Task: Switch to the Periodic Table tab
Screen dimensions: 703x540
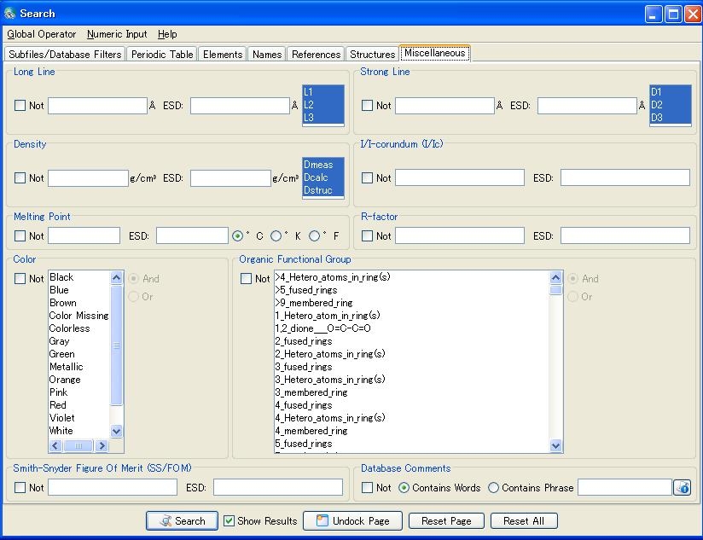Action: [162, 55]
